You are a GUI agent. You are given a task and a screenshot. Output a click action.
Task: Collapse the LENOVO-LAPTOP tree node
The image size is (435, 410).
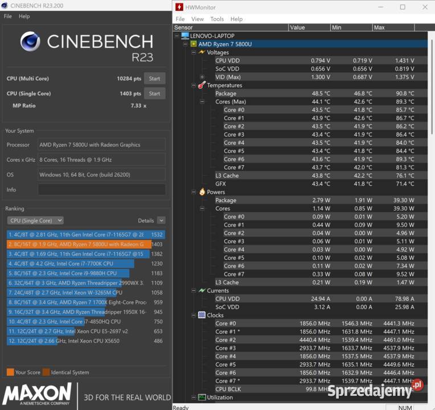tap(177, 36)
